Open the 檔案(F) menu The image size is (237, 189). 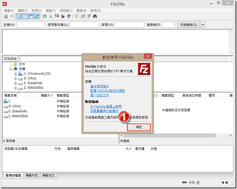coord(9,11)
